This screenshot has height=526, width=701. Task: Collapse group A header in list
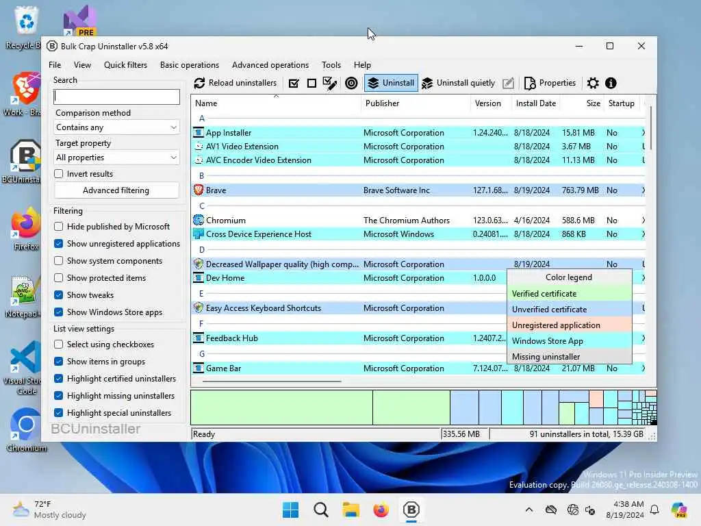pos(202,118)
